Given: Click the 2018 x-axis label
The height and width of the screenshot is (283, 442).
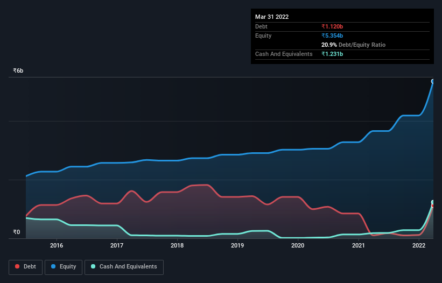Looking at the screenshot, I should pyautogui.click(x=177, y=245).
